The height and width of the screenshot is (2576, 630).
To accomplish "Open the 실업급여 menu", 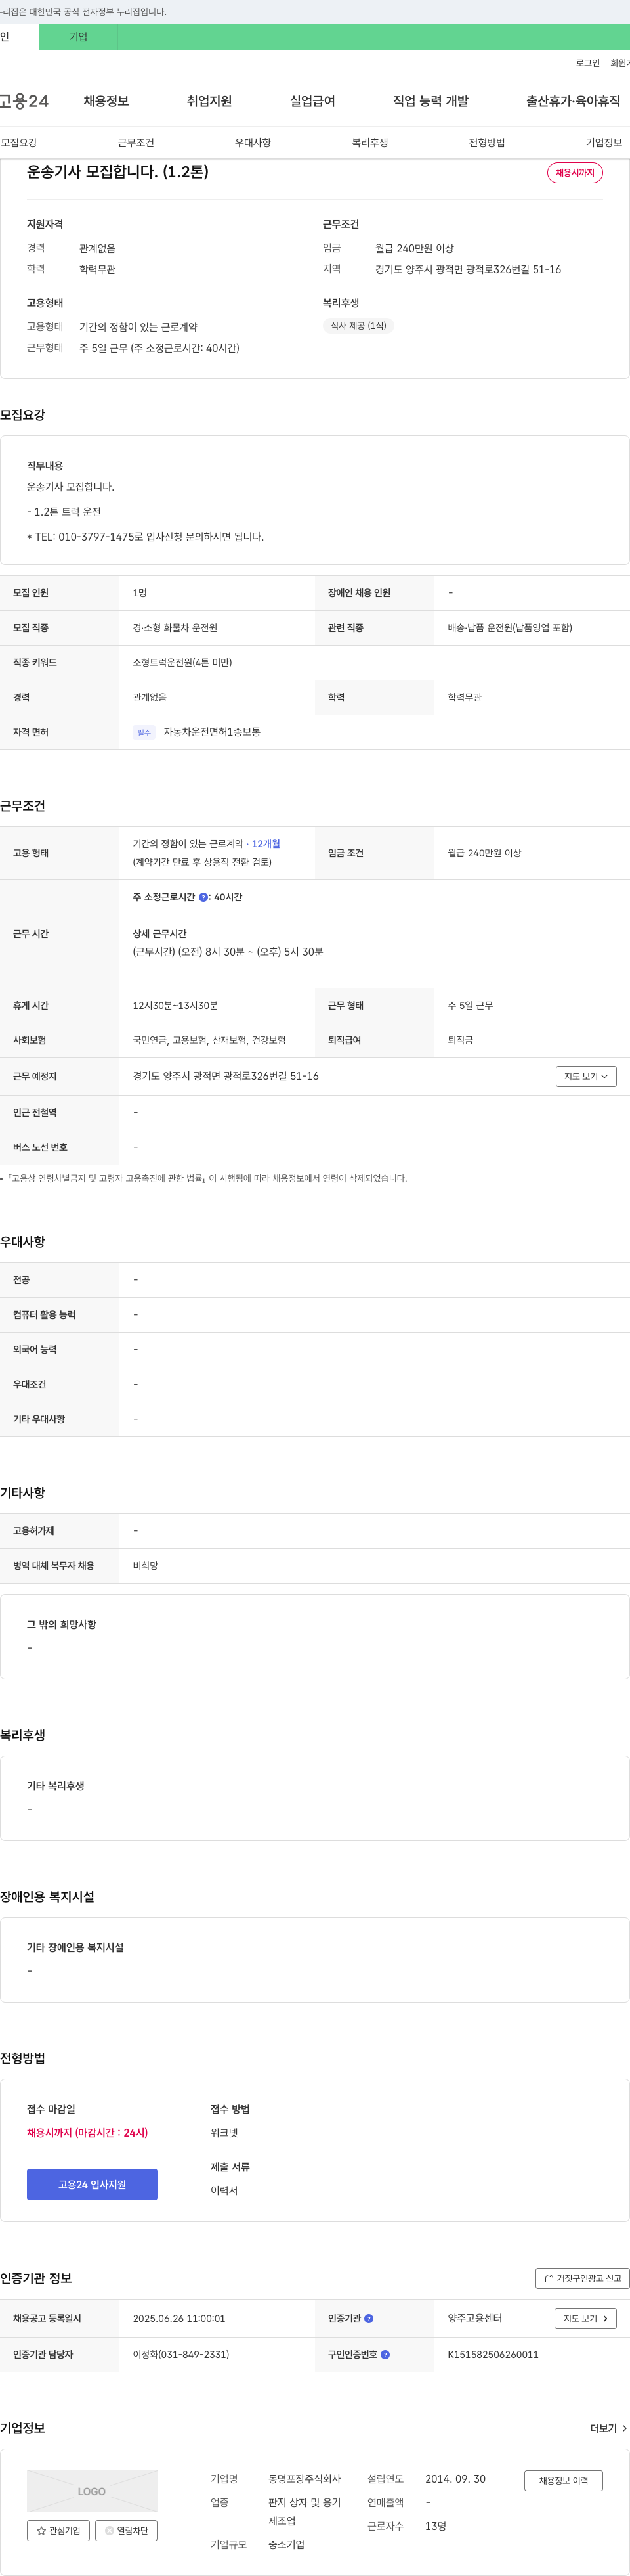I will point(312,101).
